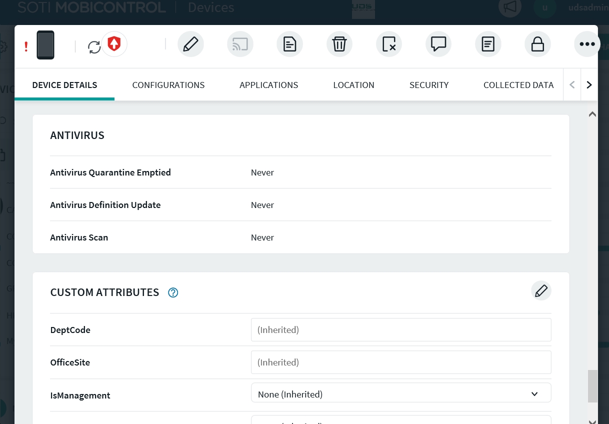Select the Security tab
The image size is (609, 424).
[429, 85]
